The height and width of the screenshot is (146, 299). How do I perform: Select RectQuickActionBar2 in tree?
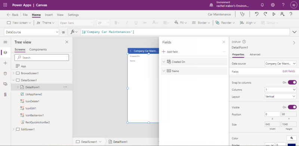38,122
